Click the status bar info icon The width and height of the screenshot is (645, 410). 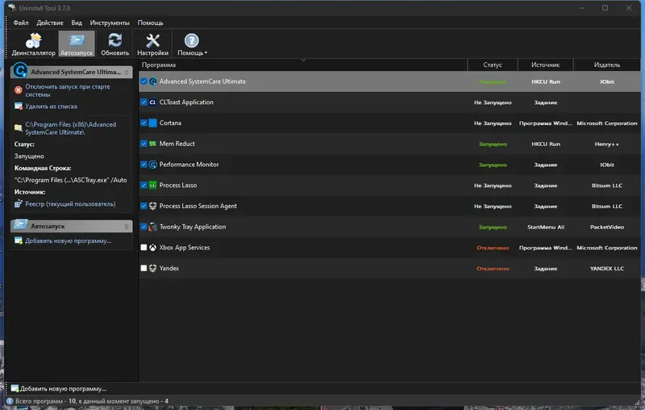(x=10, y=401)
